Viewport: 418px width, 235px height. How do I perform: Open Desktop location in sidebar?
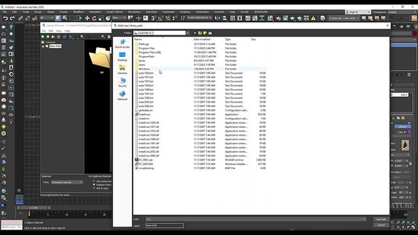coord(122,57)
